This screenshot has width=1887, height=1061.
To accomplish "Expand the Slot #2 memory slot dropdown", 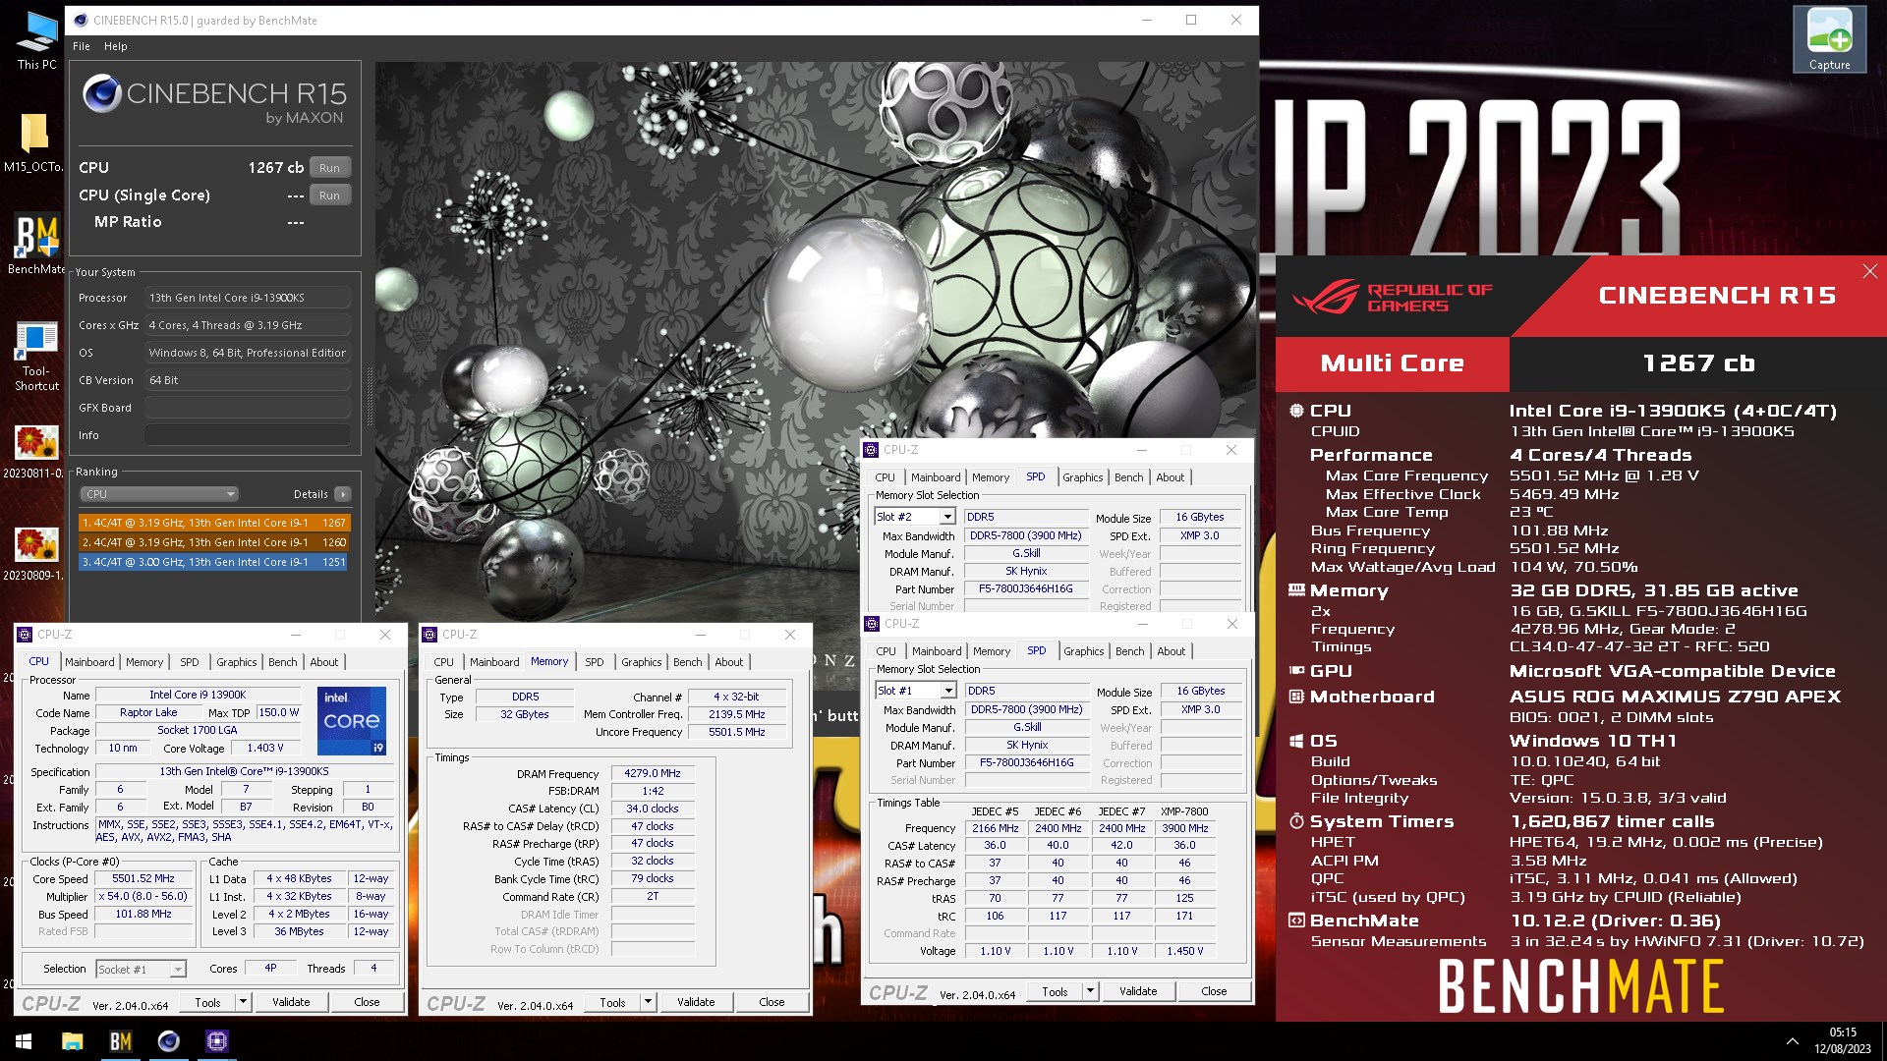I will click(947, 517).
